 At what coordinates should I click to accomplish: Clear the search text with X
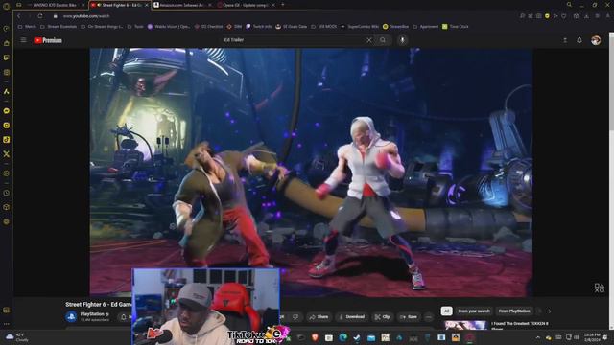pos(368,40)
